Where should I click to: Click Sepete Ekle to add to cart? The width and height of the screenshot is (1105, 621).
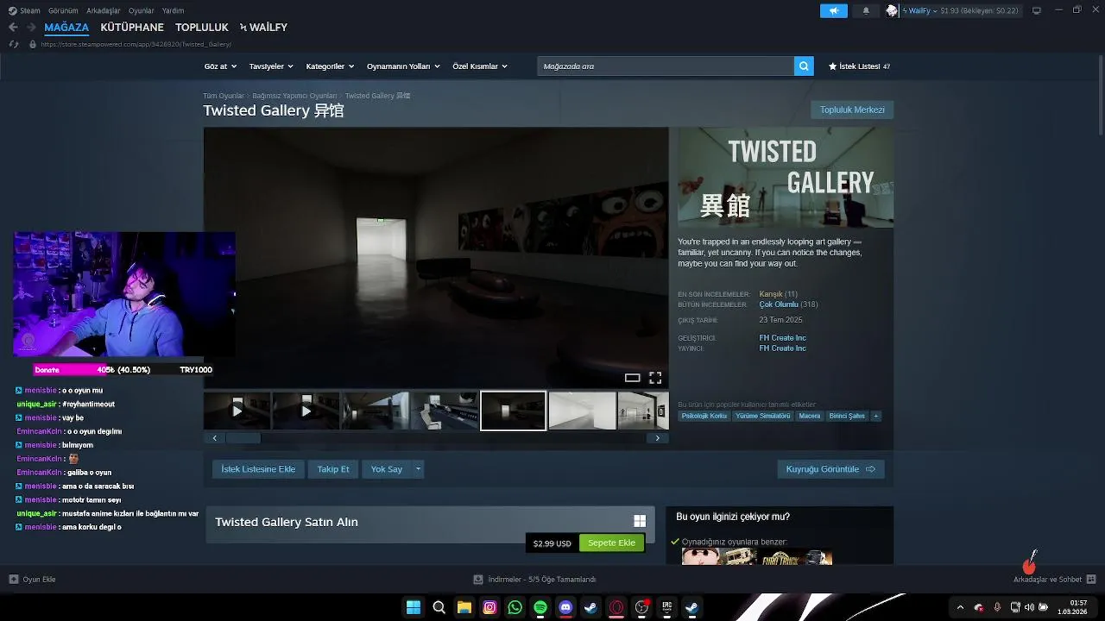(611, 543)
